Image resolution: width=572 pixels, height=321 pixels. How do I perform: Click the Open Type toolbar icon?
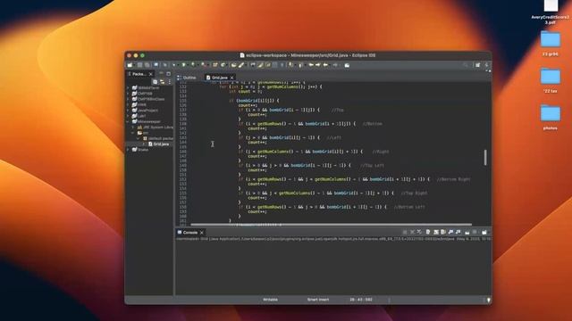[x=233, y=65]
